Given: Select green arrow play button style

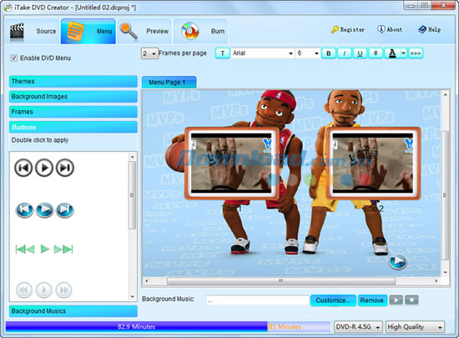Looking at the screenshot, I should 44,249.
